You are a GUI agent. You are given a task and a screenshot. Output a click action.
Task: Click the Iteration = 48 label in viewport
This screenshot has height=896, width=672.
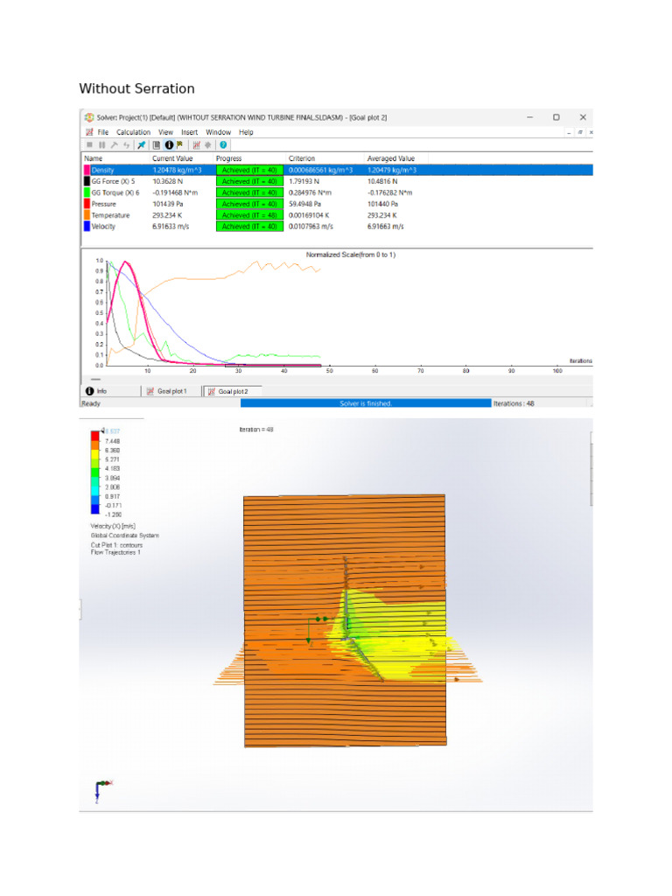pos(256,430)
